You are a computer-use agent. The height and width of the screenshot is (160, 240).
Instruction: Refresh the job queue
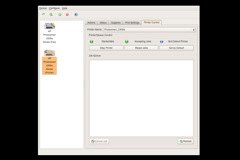pos(185,141)
